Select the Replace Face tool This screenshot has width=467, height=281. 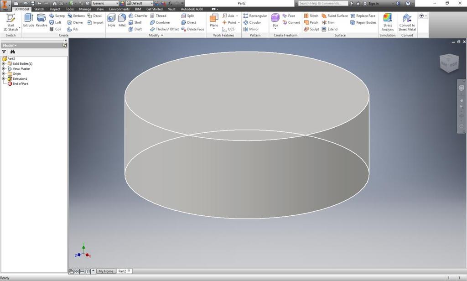point(363,16)
